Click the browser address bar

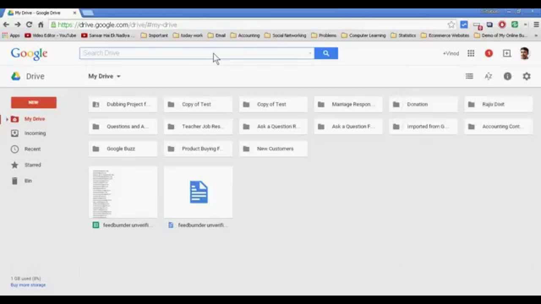click(249, 24)
